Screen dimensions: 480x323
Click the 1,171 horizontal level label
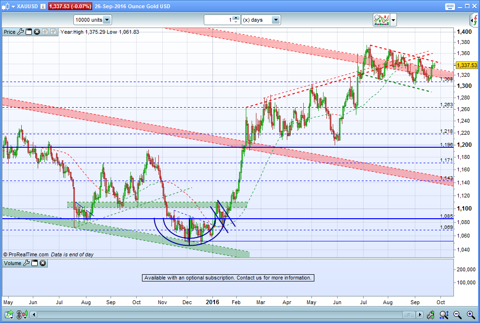(x=446, y=160)
